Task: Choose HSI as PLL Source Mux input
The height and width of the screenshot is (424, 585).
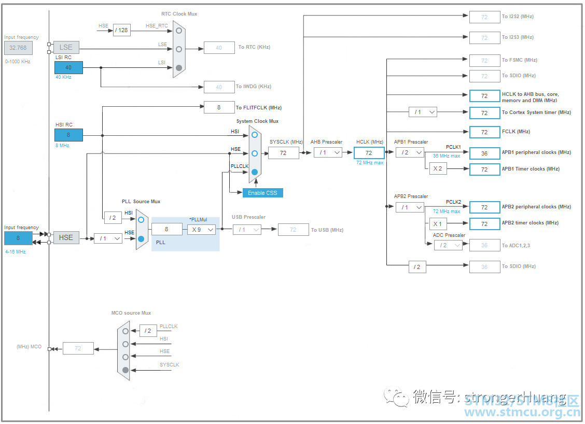Action: 141,219
